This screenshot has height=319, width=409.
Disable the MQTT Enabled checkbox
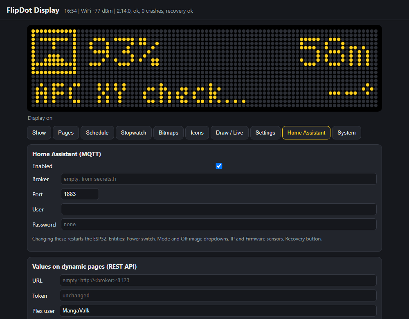click(219, 166)
